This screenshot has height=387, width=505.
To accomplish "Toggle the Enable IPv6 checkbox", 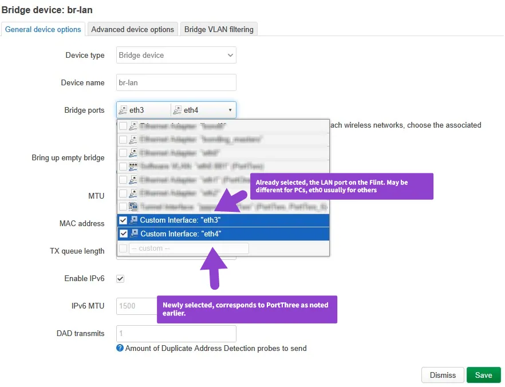I will coord(120,278).
